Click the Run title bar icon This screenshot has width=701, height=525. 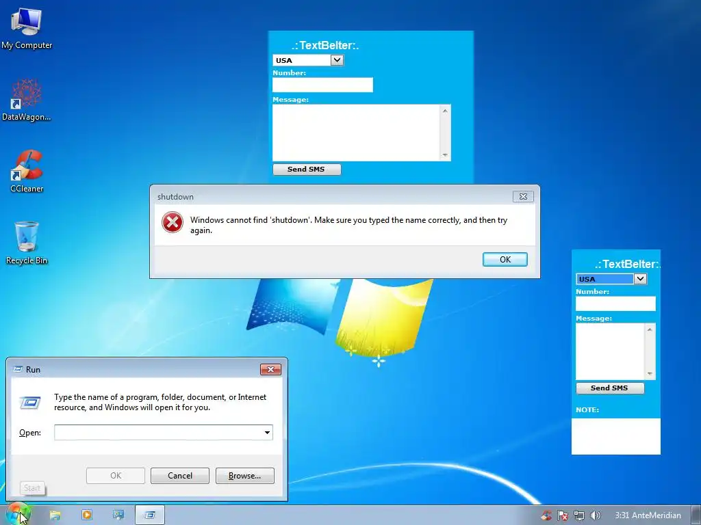[x=18, y=369]
